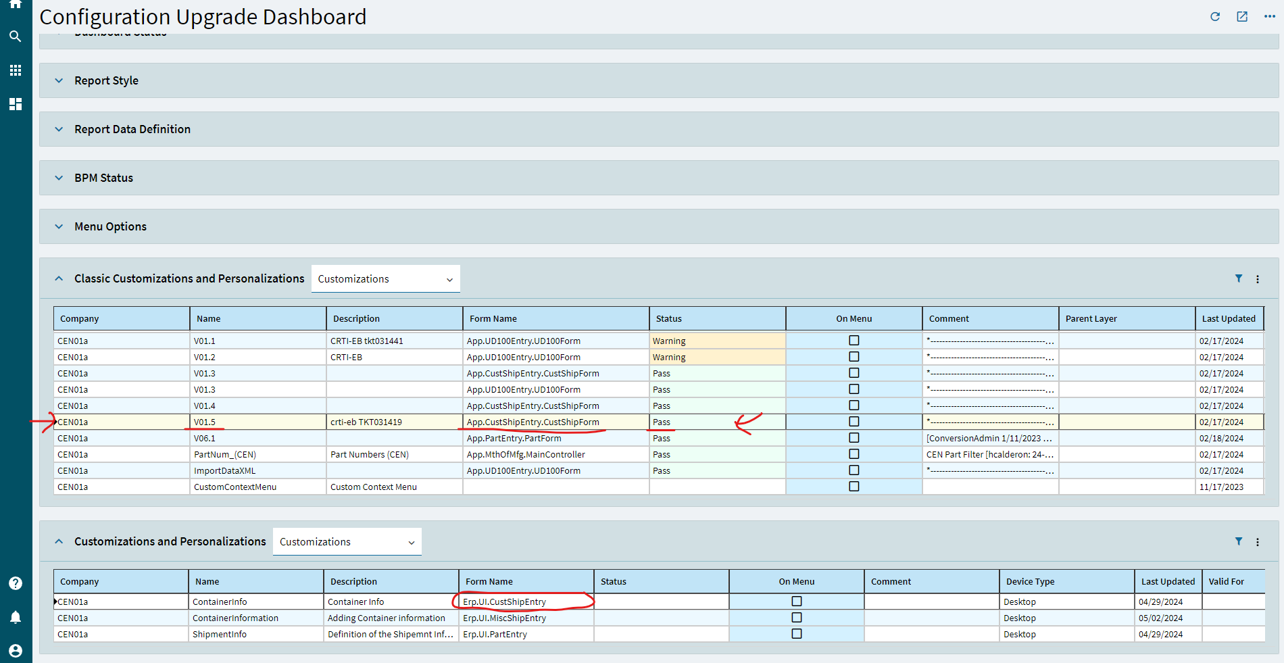Select the PartNum_(CEN) customization row
Viewport: 1284px width, 663px height.
(225, 455)
